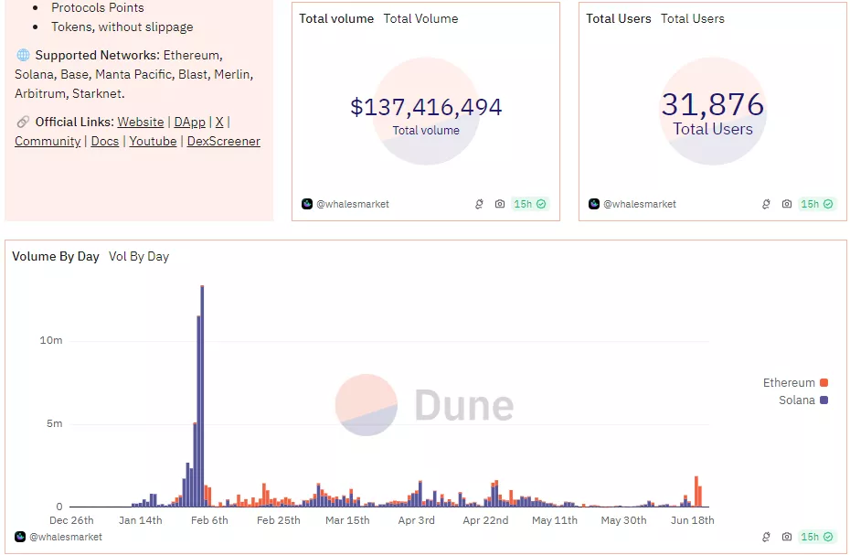
Task: Click the $137,416,494 total volume counter
Action: tap(426, 107)
